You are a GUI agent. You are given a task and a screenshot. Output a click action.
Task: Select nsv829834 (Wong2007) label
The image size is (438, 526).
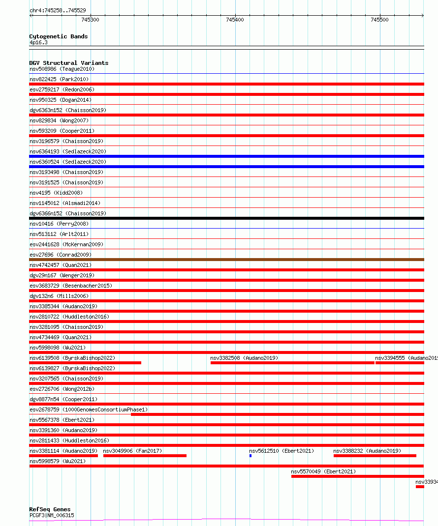pos(59,121)
